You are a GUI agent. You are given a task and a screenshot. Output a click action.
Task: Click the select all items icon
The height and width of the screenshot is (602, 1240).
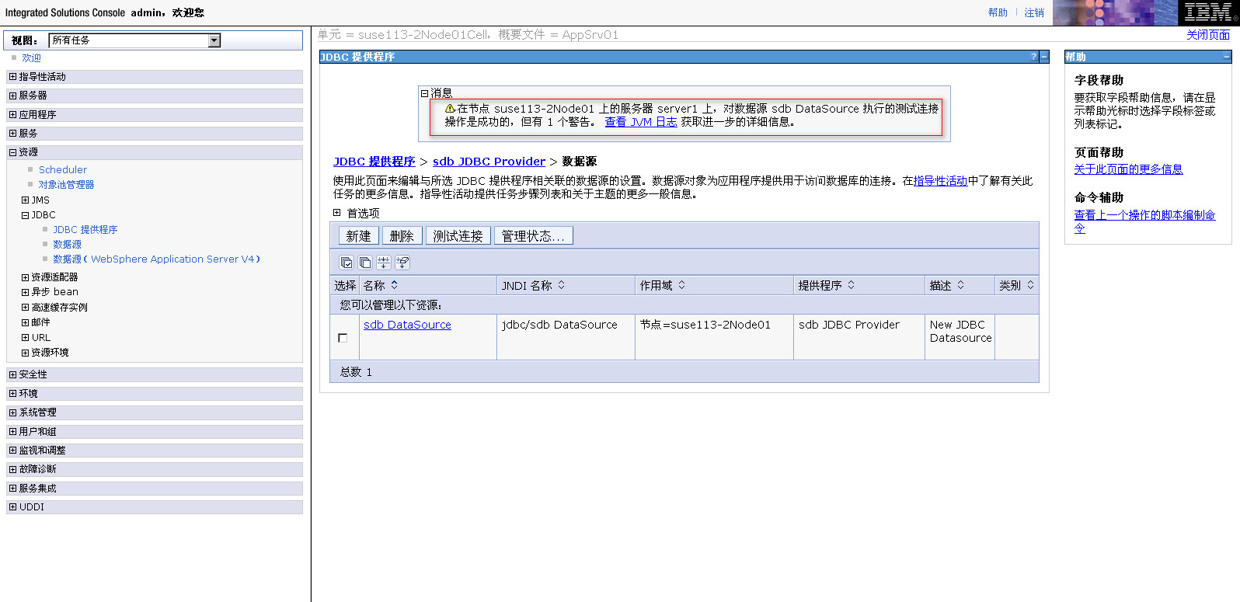347,263
